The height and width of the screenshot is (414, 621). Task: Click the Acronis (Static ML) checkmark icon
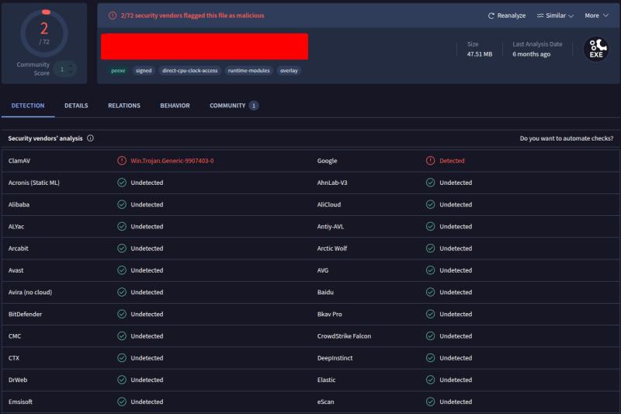[x=122, y=183]
